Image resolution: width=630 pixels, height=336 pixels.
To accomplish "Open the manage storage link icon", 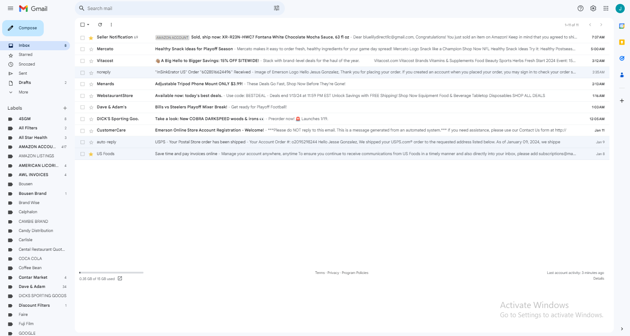I will pos(120,278).
